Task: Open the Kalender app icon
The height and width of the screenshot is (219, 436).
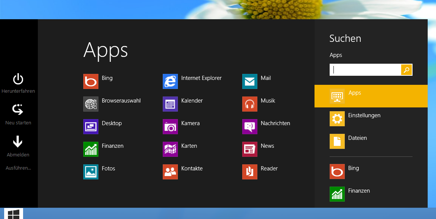Action: click(170, 104)
